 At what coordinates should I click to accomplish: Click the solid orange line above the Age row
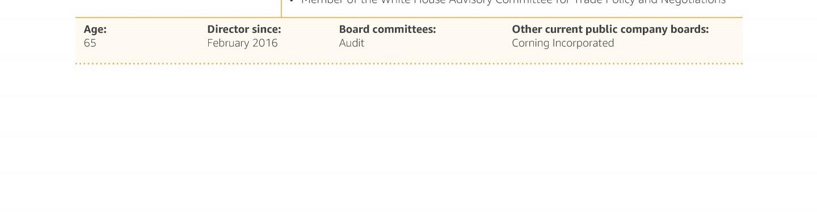pos(408,18)
